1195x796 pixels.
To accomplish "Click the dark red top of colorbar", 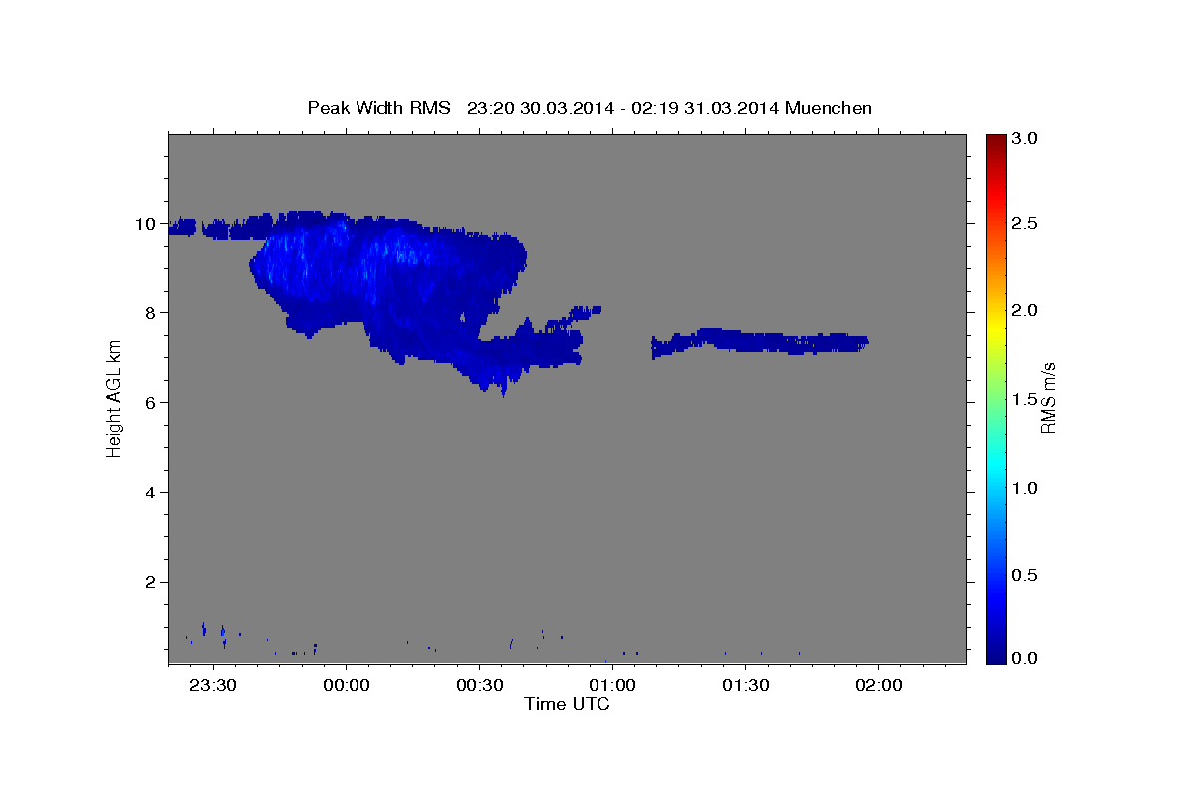I will click(x=995, y=141).
